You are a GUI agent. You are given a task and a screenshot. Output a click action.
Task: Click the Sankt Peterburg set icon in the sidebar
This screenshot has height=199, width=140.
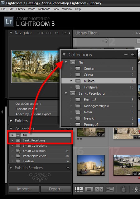[x=18, y=140]
